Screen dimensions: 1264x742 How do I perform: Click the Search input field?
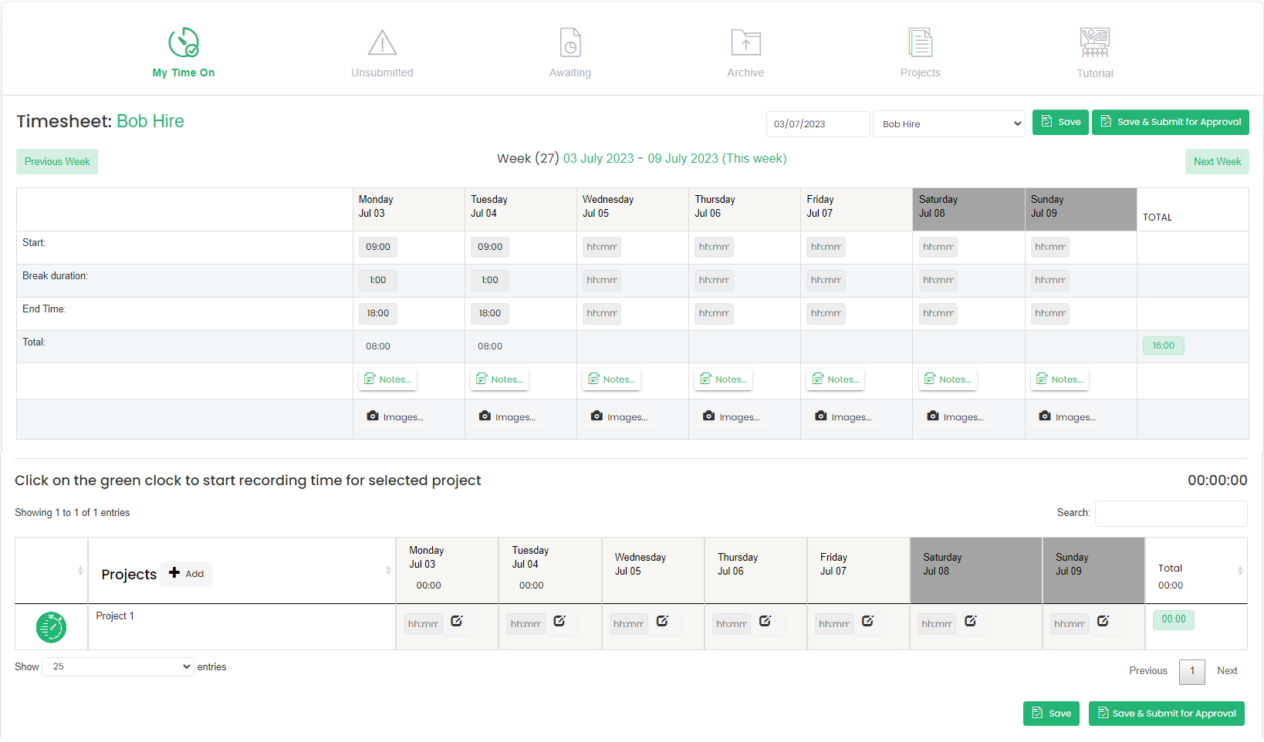click(x=1171, y=514)
